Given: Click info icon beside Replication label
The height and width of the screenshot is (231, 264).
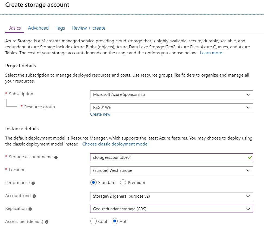Looking at the screenshot, I should [30, 209].
